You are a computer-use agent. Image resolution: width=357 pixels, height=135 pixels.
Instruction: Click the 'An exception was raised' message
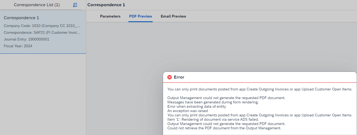188,111
